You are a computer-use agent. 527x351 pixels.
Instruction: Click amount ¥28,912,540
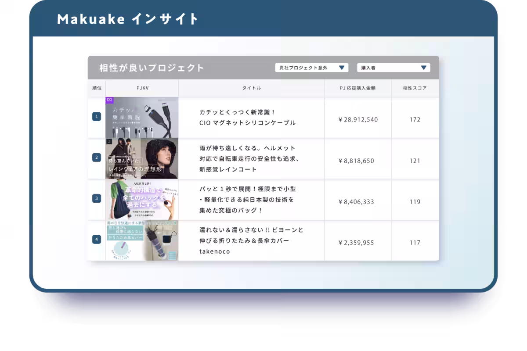358,120
